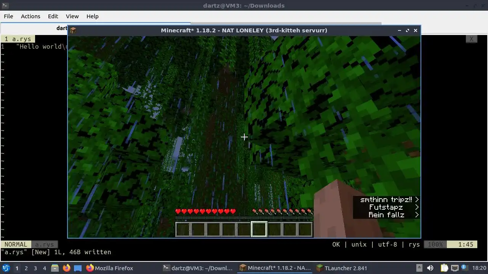Screen dimensions: 488x274
Task: Click the highlighted hotbar slot 6
Action: pos(259,229)
